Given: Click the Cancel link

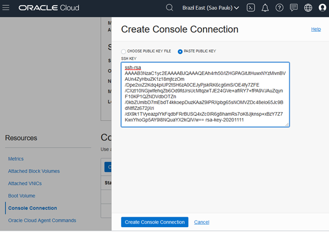Looking at the screenshot, I should (x=201, y=222).
